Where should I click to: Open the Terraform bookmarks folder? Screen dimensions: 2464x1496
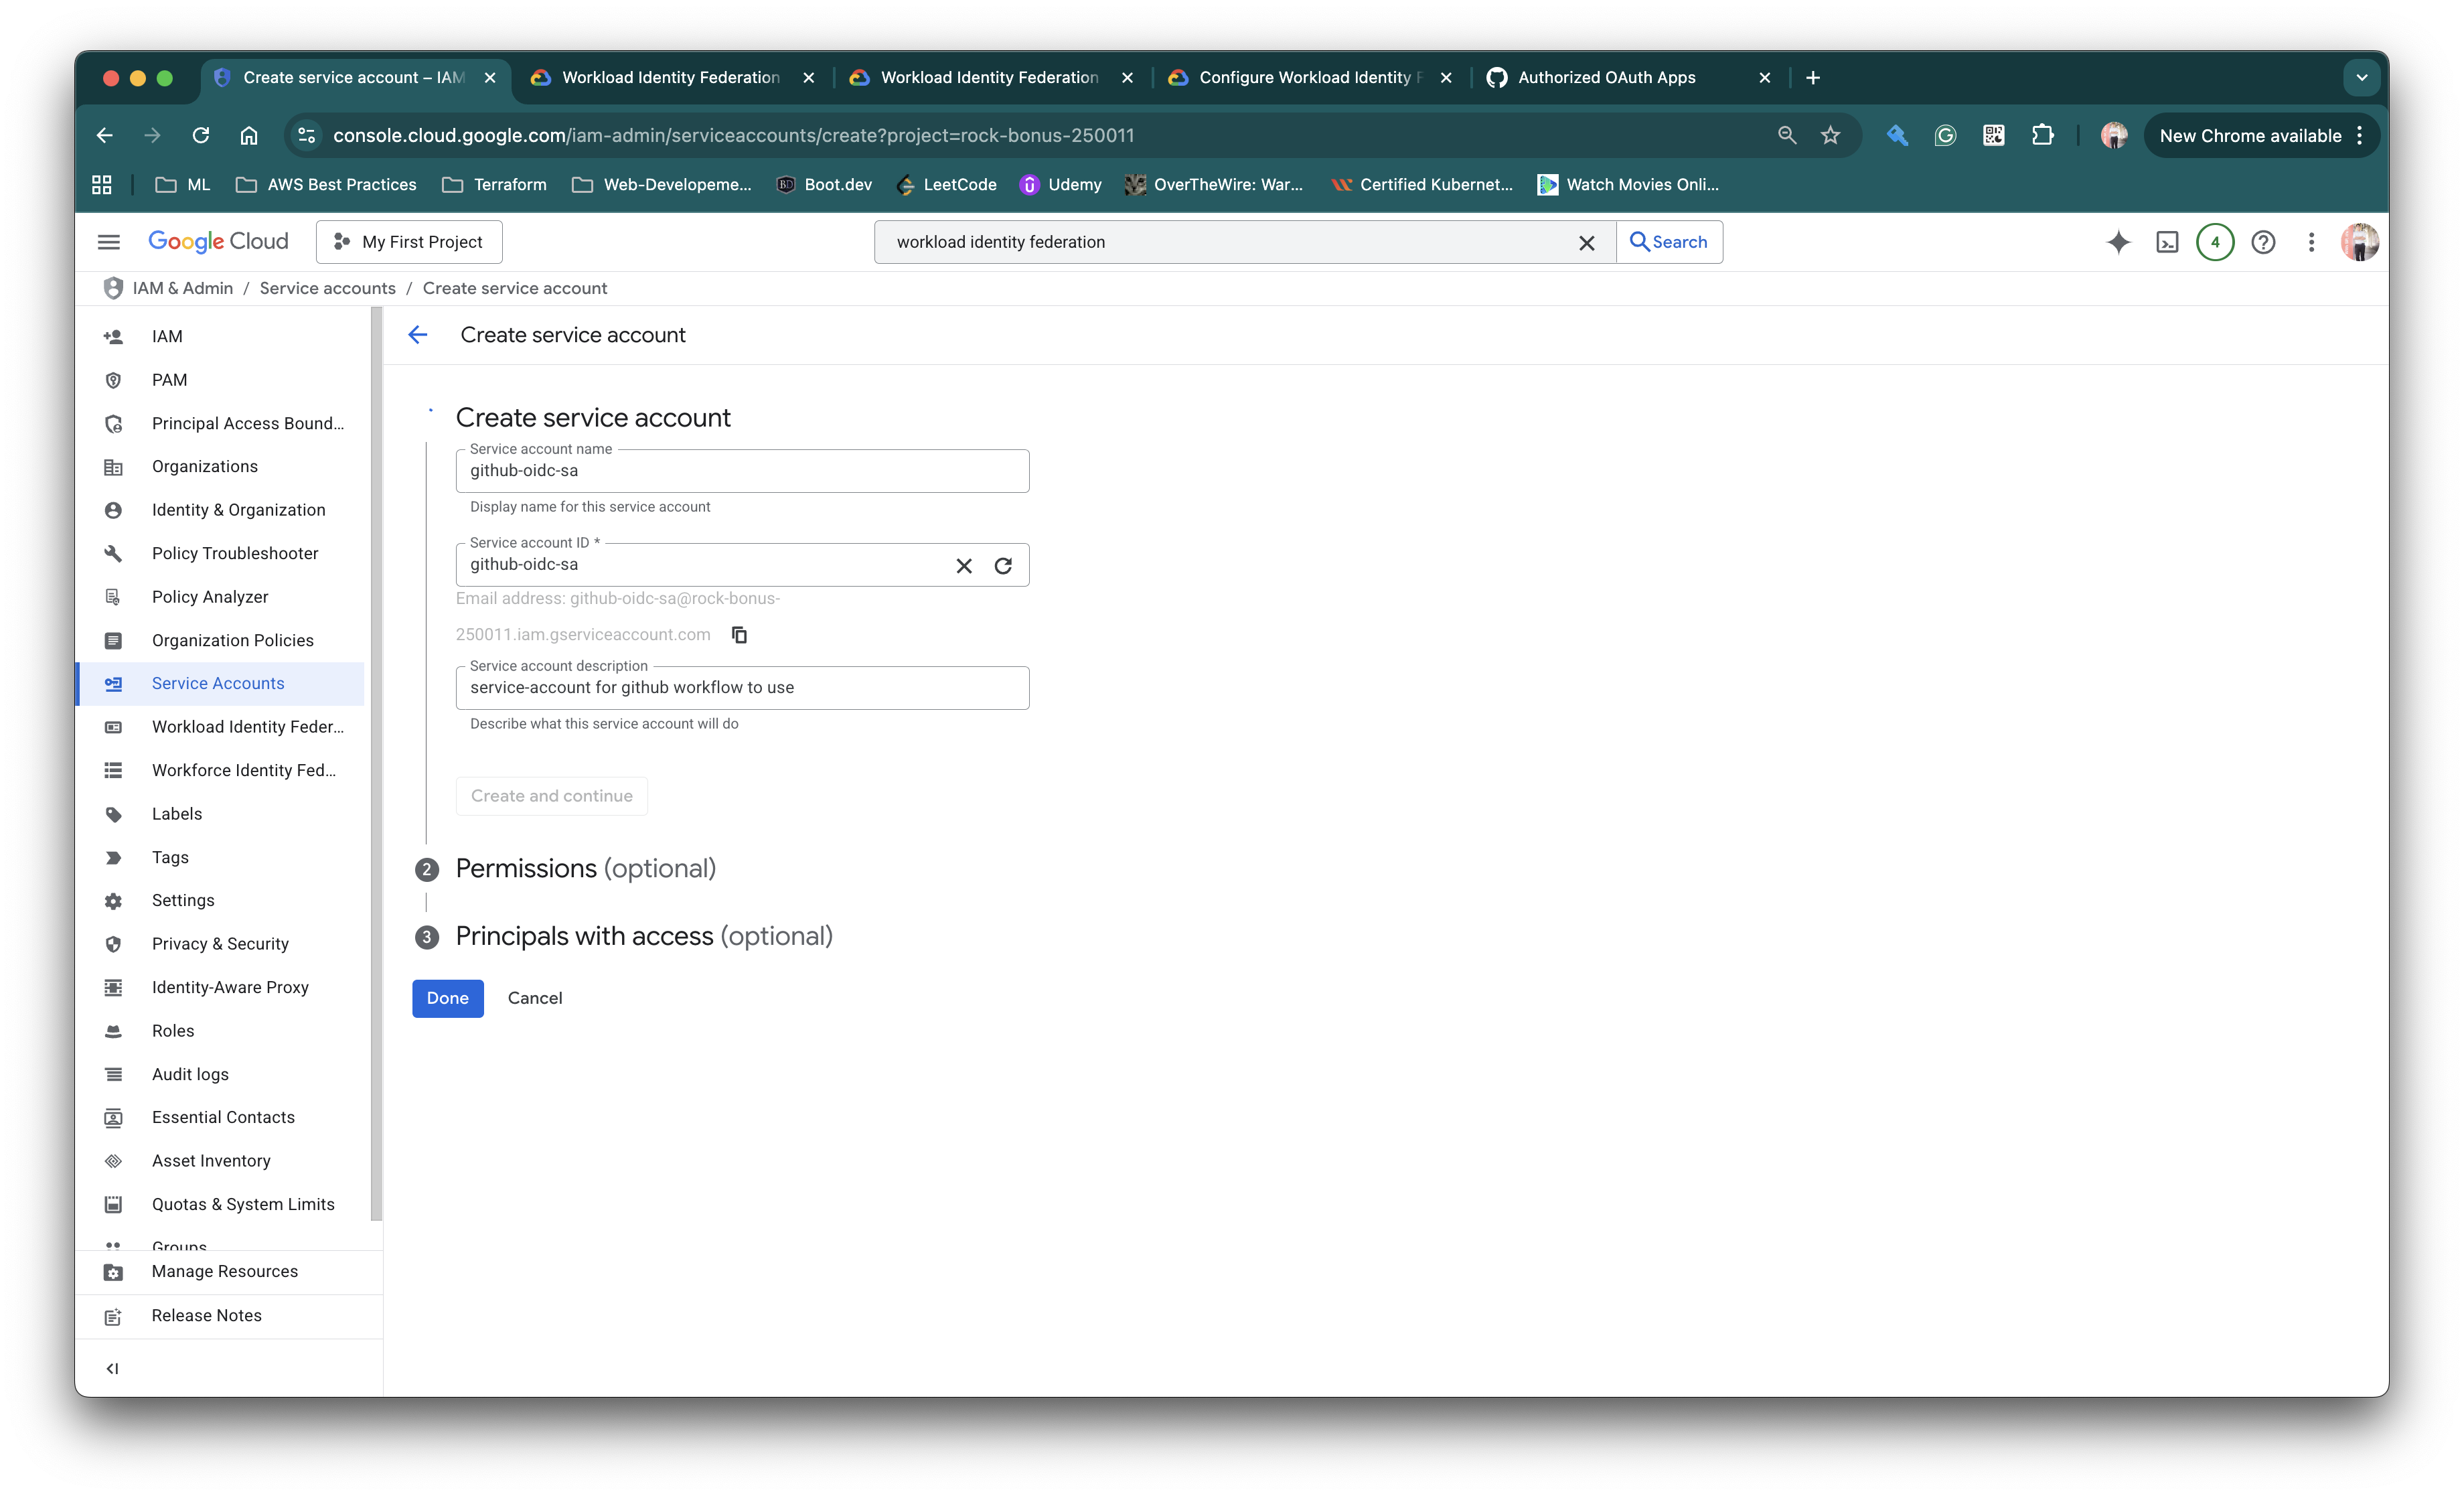click(494, 185)
